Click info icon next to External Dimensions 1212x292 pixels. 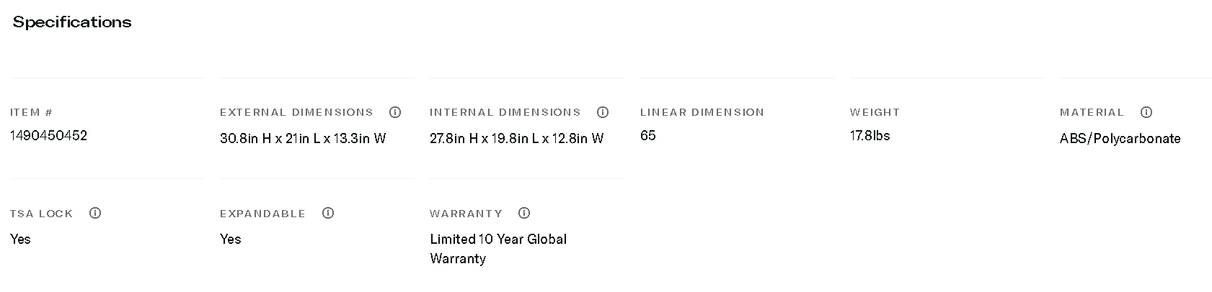coord(395,112)
